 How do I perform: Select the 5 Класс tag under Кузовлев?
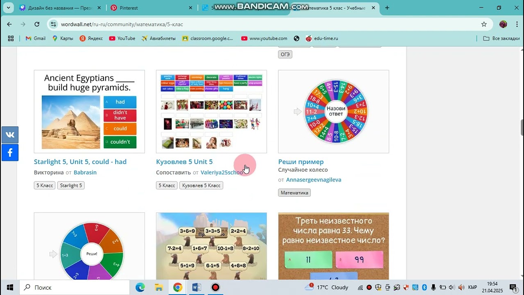(167, 186)
